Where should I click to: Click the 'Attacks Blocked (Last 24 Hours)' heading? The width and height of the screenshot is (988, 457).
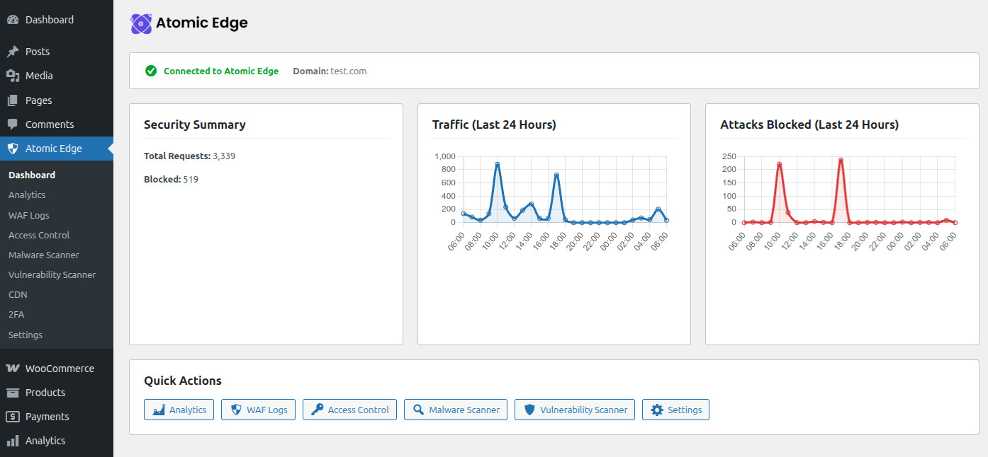(x=809, y=125)
